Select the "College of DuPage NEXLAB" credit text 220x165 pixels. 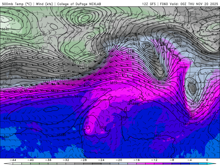79,4
